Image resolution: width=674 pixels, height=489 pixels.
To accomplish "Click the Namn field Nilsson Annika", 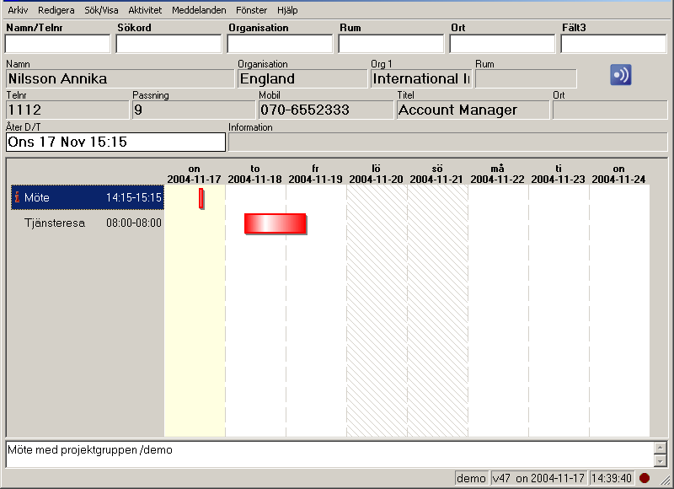I will [x=120, y=78].
